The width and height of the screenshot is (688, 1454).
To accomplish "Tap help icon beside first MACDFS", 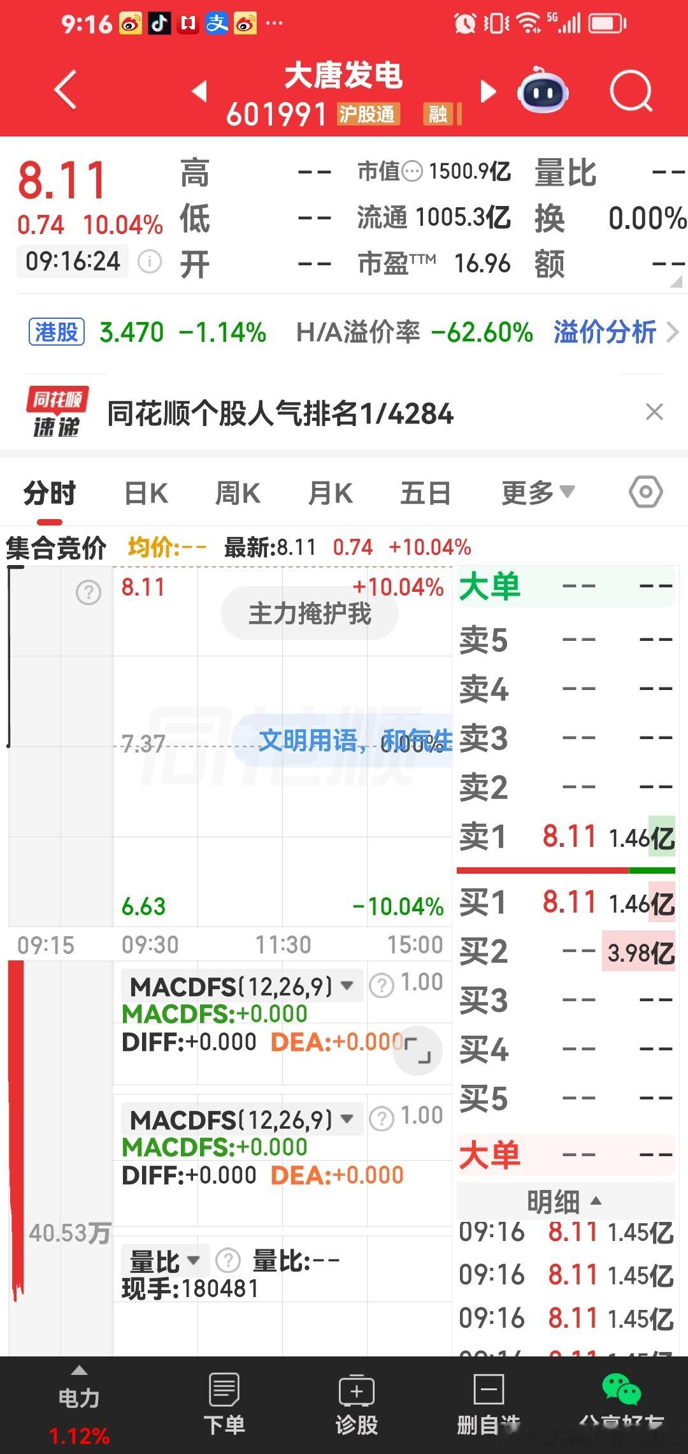I will pyautogui.click(x=382, y=986).
